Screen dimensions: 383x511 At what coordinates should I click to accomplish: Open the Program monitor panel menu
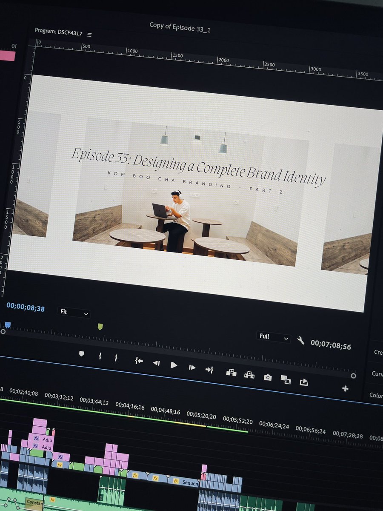coord(89,34)
